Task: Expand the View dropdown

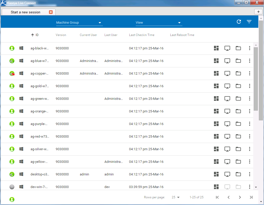Action: coord(159,23)
